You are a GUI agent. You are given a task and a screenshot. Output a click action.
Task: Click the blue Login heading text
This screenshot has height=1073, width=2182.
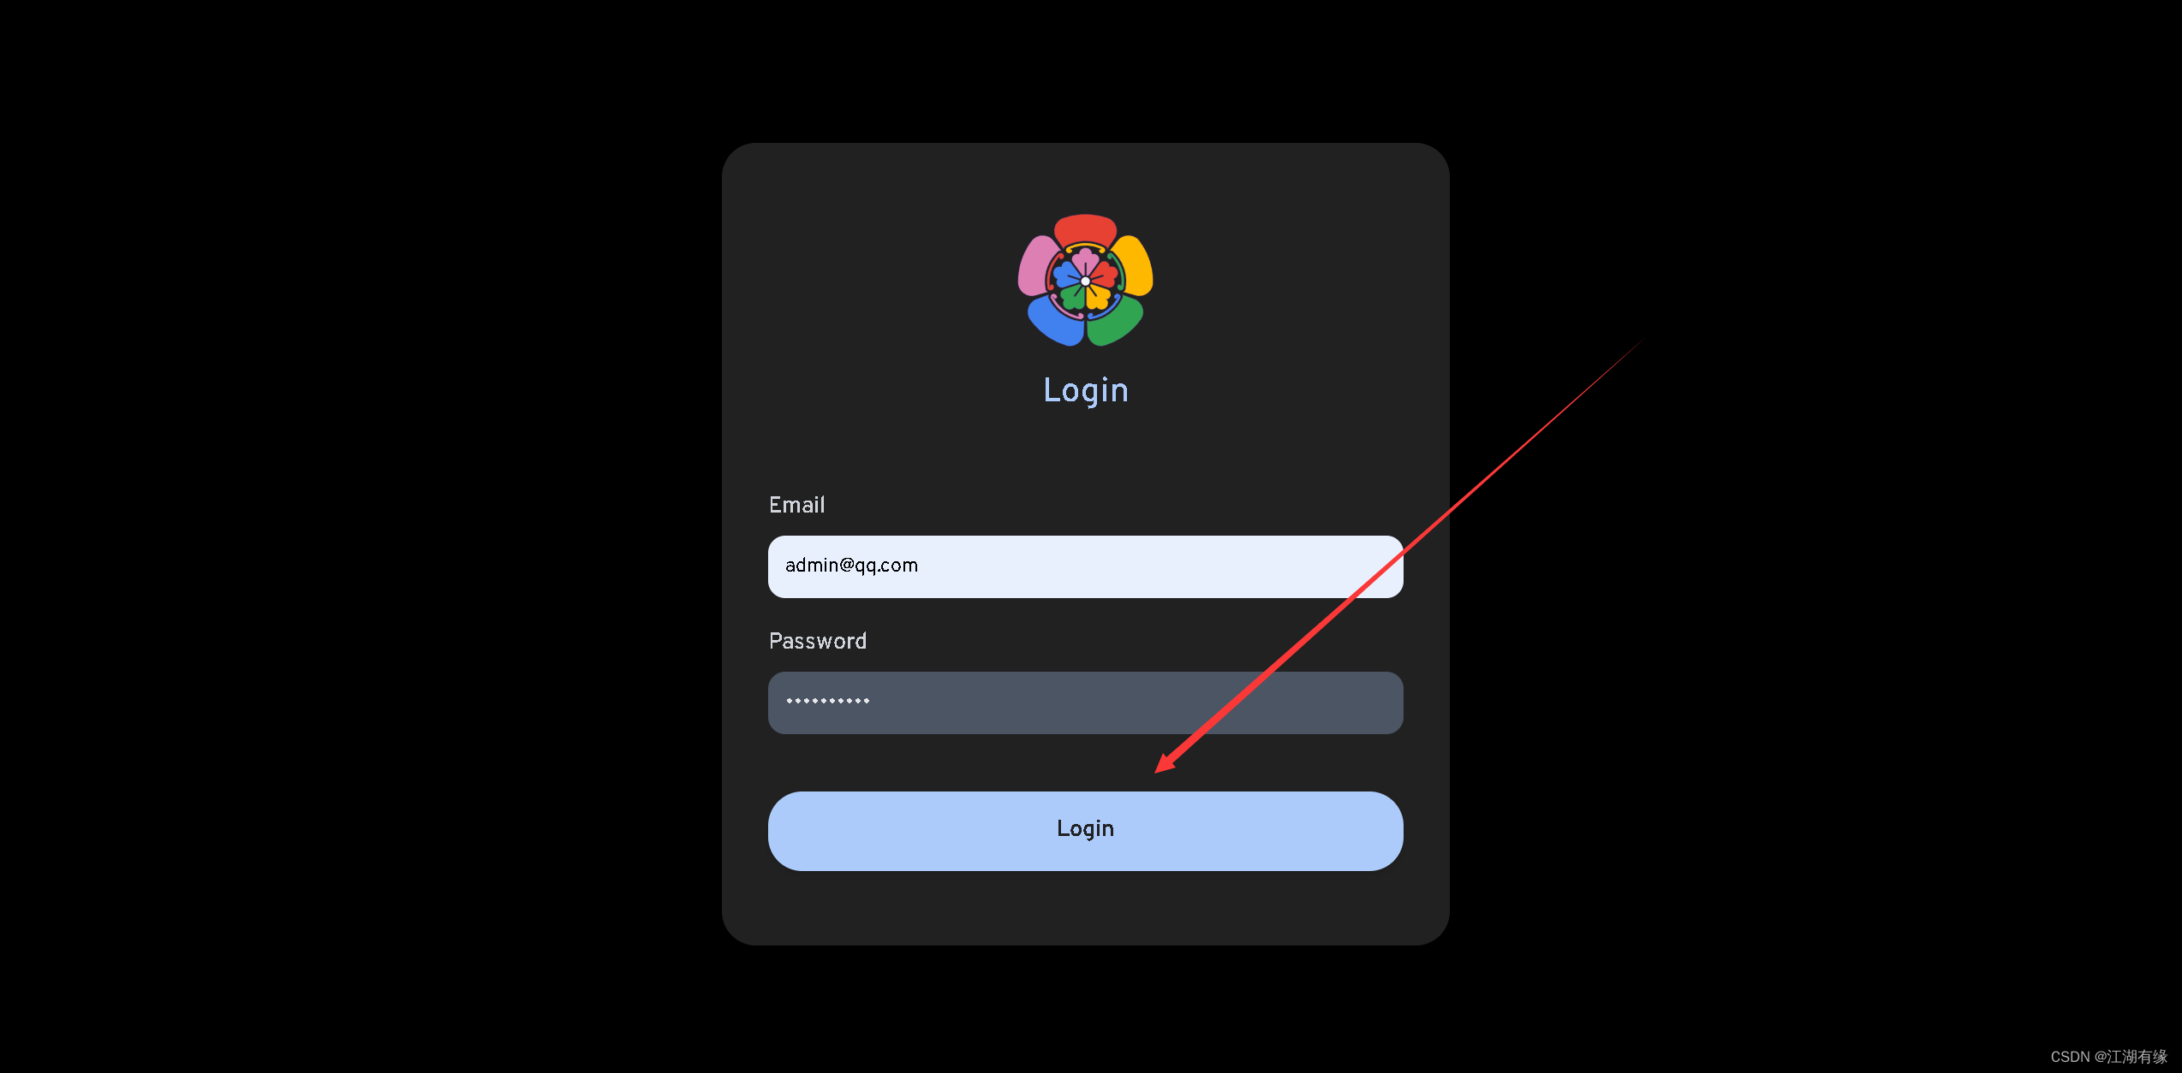click(x=1086, y=390)
